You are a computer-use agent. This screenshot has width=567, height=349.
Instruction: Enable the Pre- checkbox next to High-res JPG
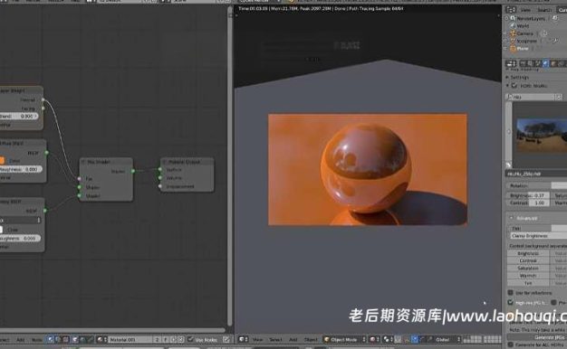553,302
